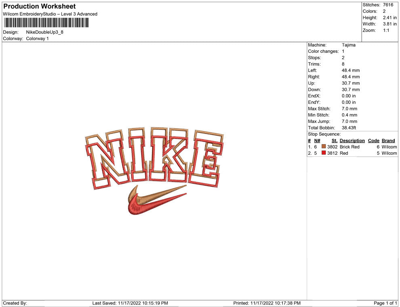Viewport: 400px width, 307px height.
Task: Click the Production Worksheet title
Action: [x=40, y=6]
